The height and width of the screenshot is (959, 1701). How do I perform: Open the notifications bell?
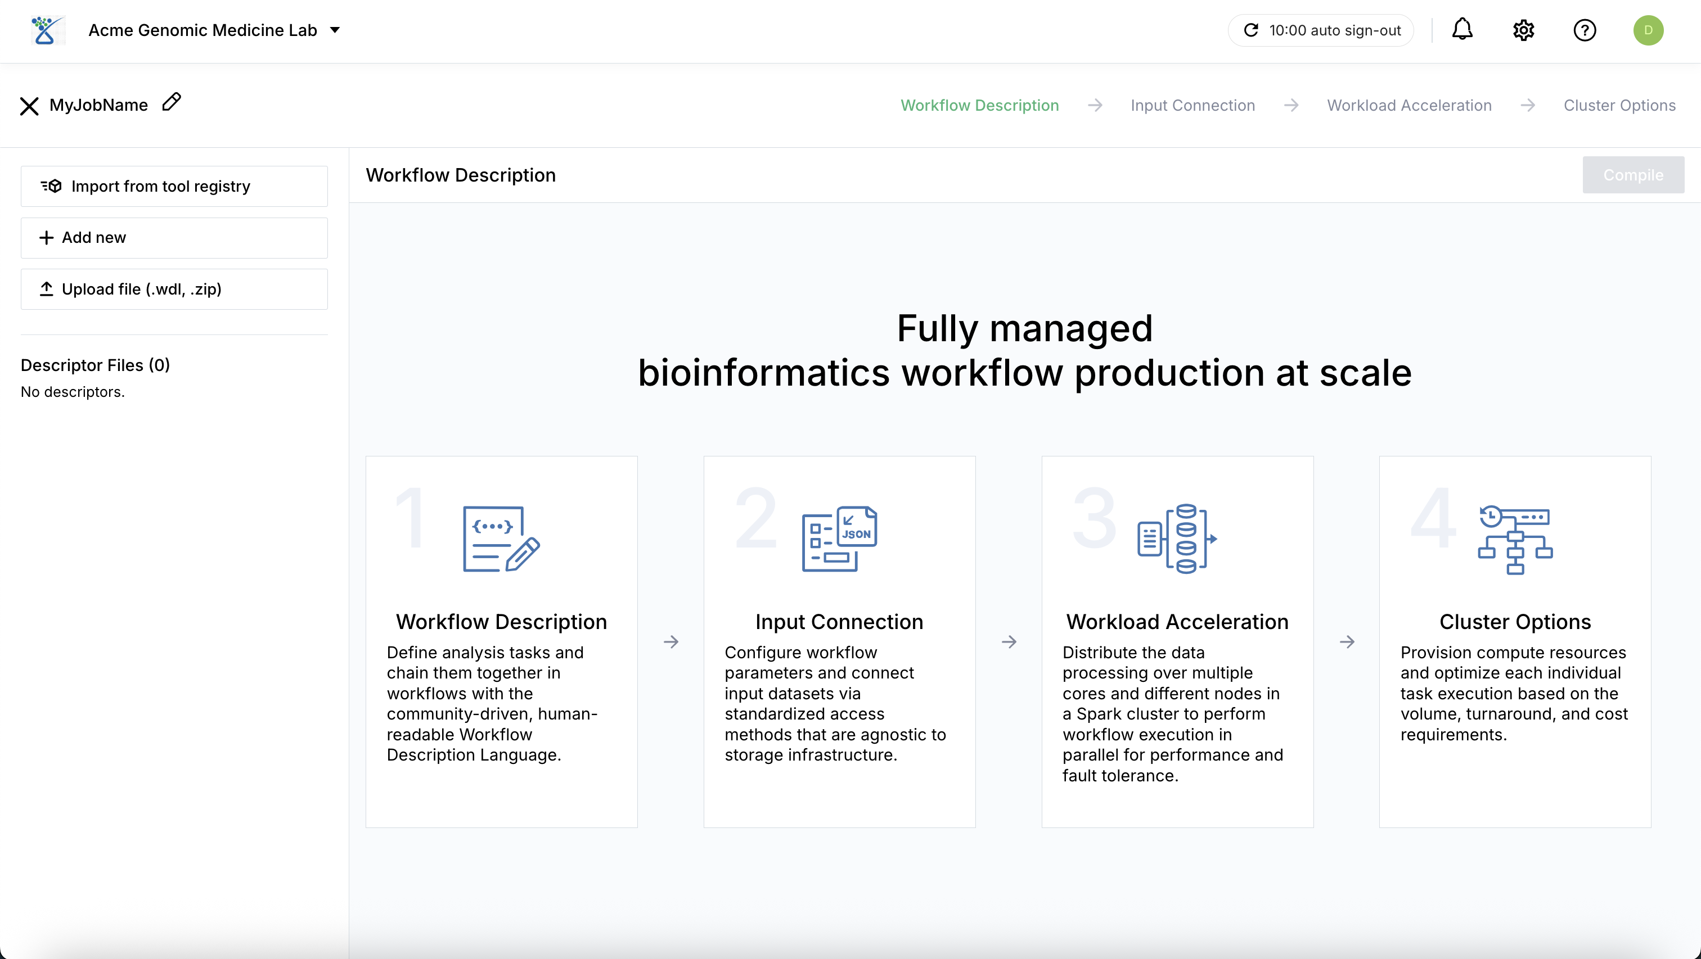pyautogui.click(x=1462, y=30)
